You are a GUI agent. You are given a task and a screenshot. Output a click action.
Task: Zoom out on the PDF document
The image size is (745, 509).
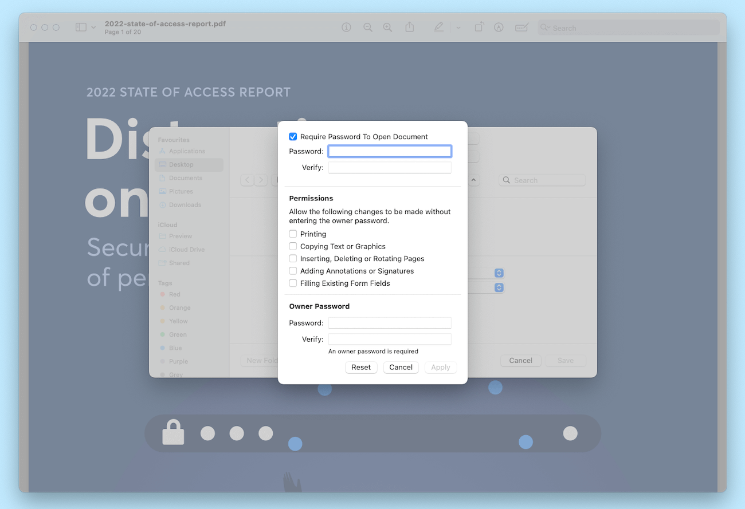pos(367,27)
